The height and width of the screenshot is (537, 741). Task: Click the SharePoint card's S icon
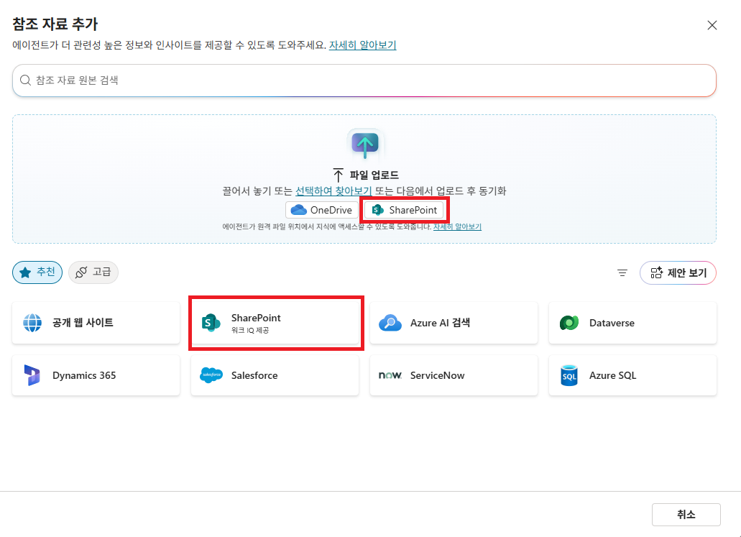211,323
